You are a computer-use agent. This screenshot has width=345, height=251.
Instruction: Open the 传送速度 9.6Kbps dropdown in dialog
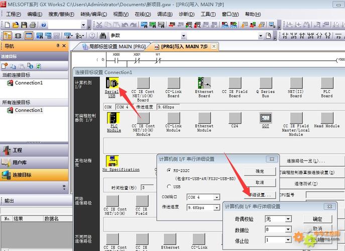(x=217, y=207)
